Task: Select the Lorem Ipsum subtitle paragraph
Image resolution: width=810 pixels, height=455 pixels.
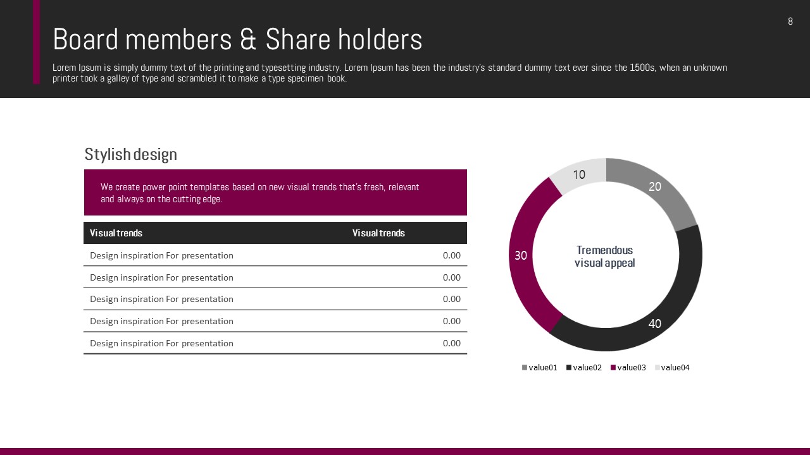Action: click(389, 73)
